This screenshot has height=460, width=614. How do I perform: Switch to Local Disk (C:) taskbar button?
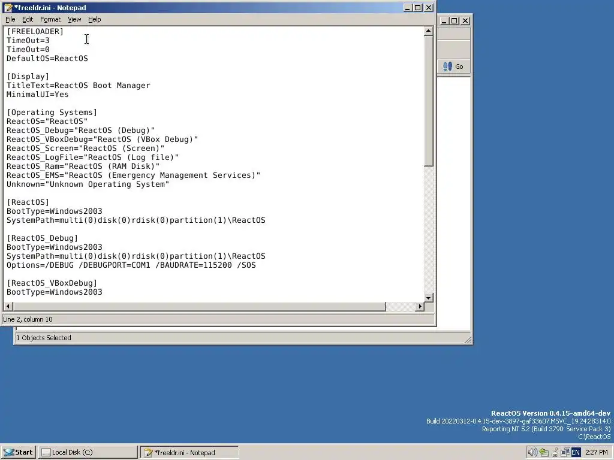89,452
